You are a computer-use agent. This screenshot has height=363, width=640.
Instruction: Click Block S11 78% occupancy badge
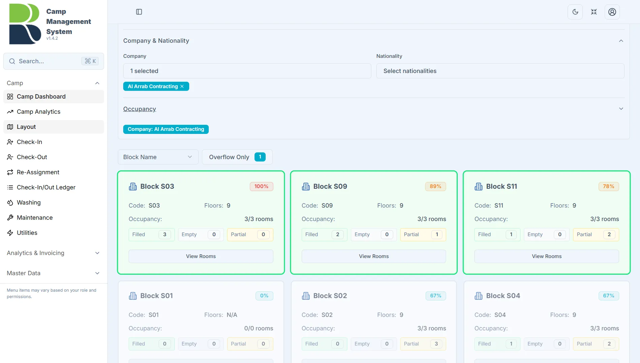tap(609, 186)
